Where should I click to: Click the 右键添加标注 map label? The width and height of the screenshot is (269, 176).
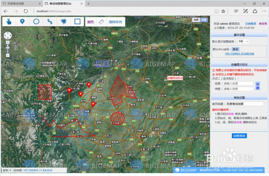175,78
